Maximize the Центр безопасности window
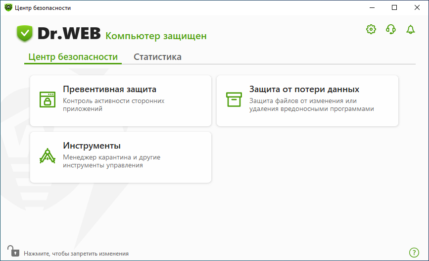The height and width of the screenshot is (261, 429). [x=394, y=7]
